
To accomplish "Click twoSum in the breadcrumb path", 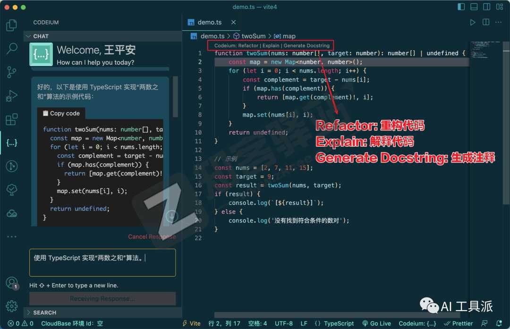I will (253, 36).
